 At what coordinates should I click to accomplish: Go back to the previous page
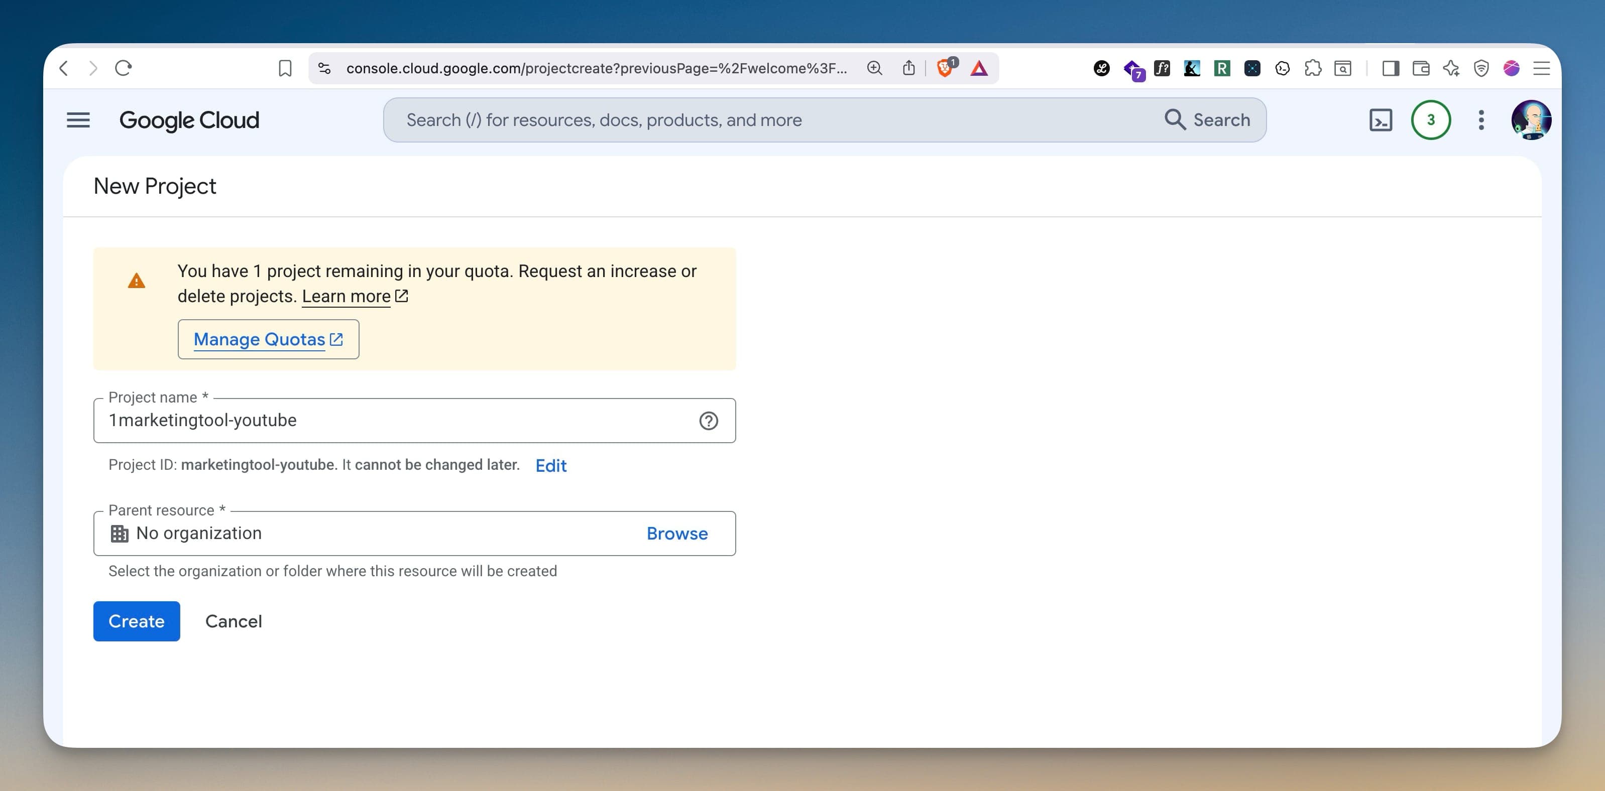(x=64, y=68)
